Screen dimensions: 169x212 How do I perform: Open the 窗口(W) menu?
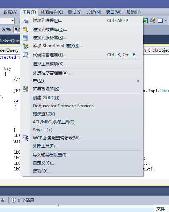[113, 12]
